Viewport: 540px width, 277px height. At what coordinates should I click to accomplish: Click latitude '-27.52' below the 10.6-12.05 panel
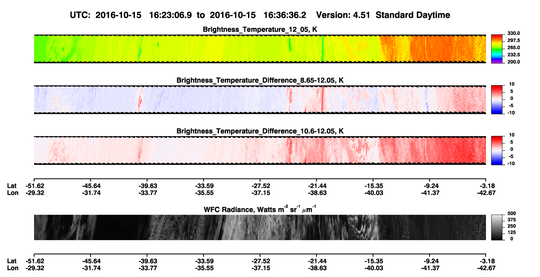[260, 186]
